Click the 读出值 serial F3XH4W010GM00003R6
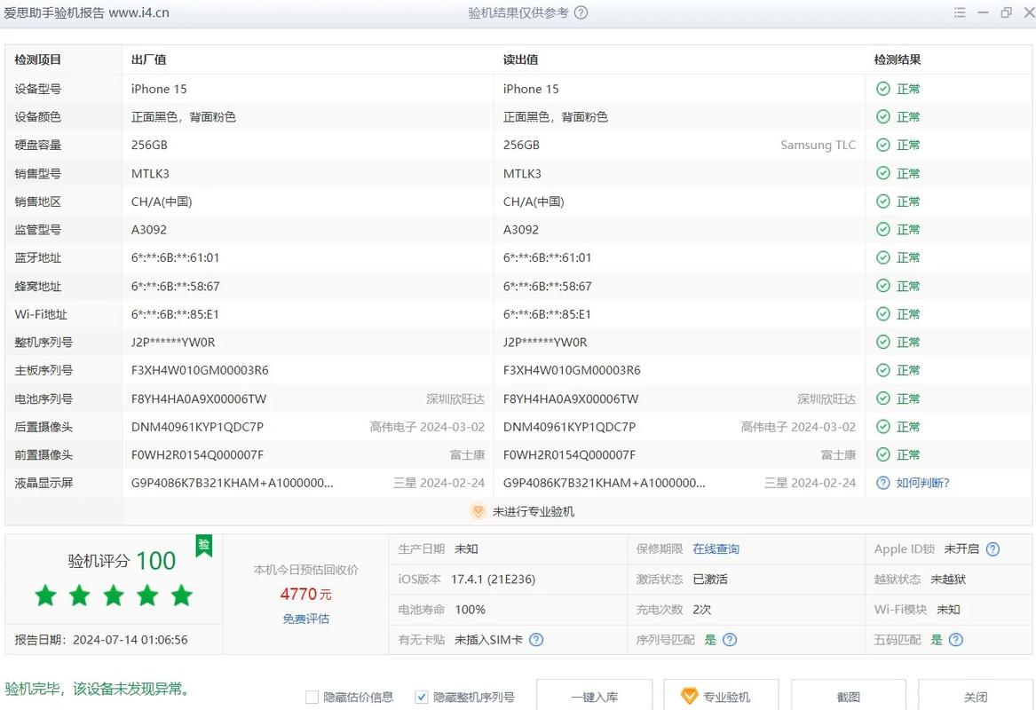Image resolution: width=1036 pixels, height=710 pixels. click(572, 370)
